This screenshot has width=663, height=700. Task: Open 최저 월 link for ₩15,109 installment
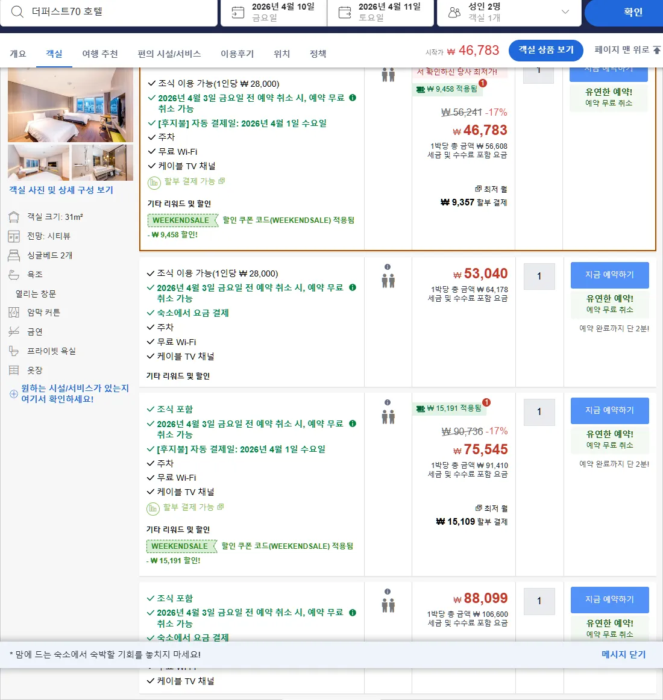coord(491,508)
